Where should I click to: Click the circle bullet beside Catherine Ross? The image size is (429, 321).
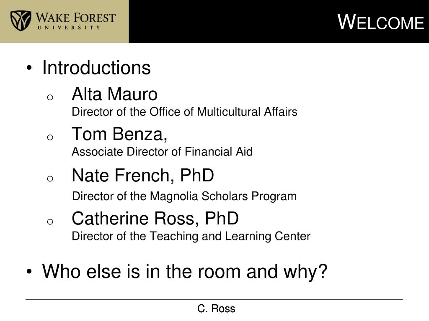click(x=50, y=222)
